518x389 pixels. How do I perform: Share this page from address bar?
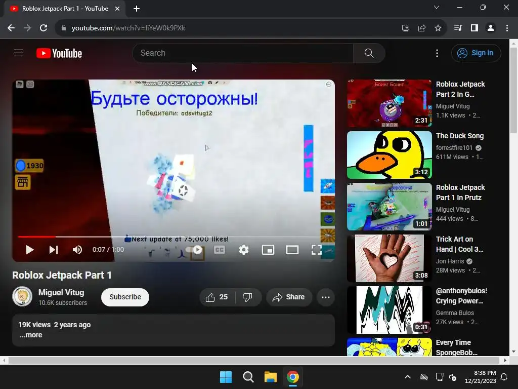point(422,28)
